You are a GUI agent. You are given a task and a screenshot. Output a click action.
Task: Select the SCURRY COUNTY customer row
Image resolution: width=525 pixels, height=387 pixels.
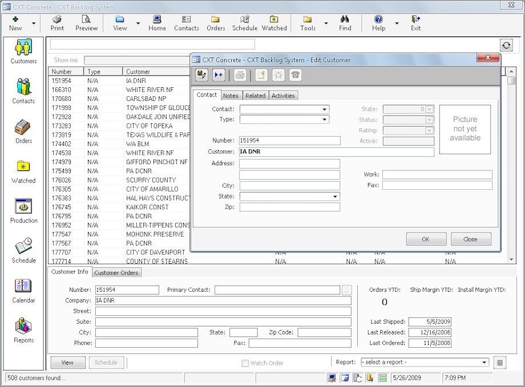click(120, 180)
